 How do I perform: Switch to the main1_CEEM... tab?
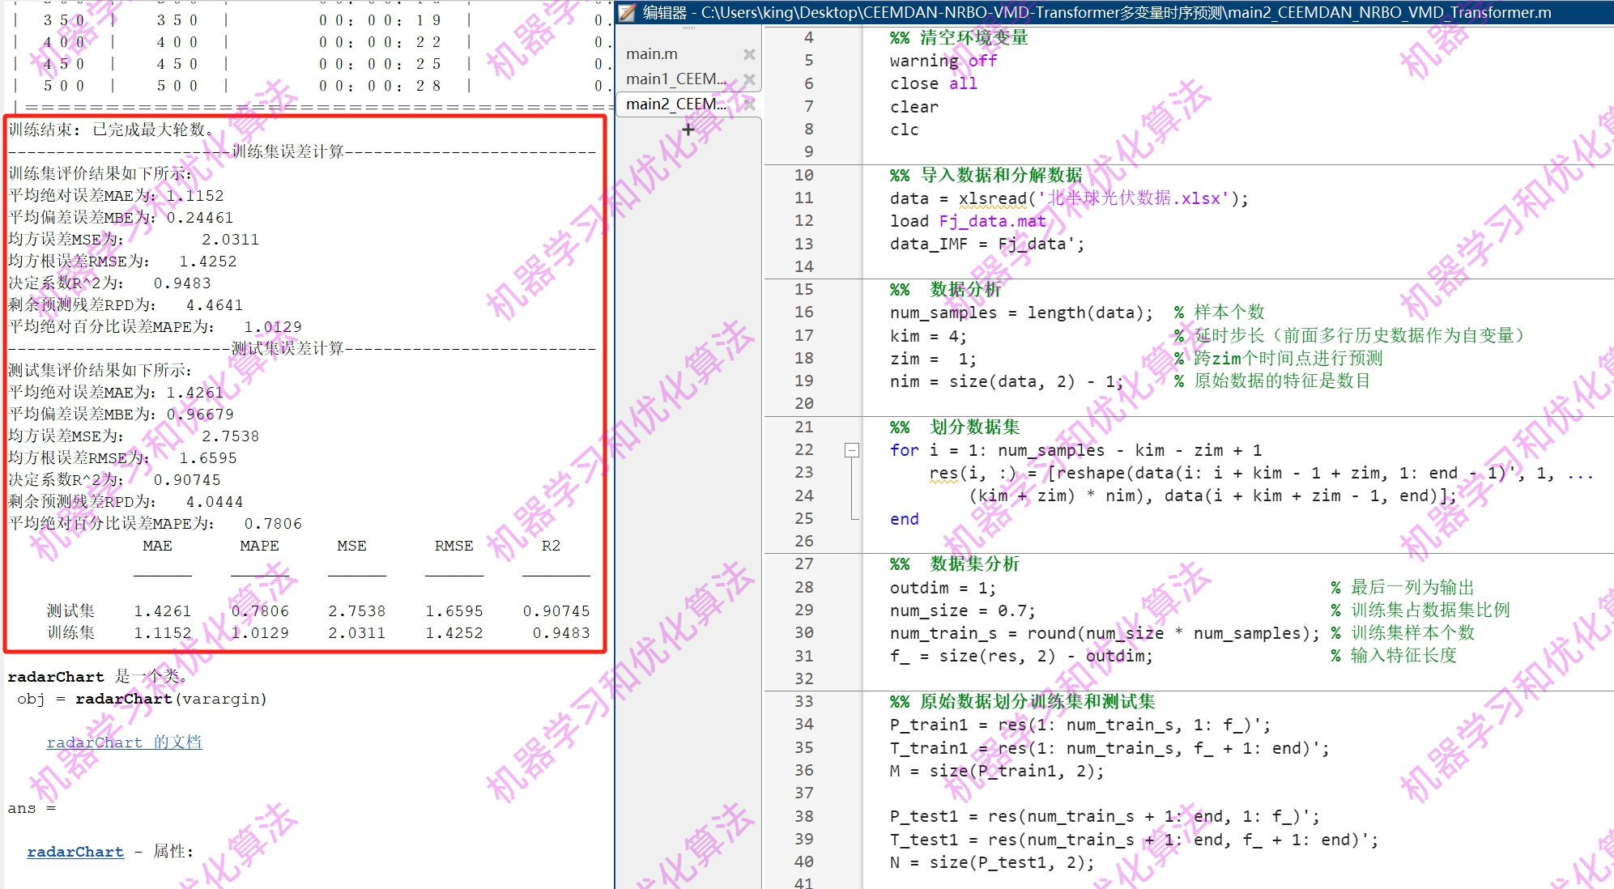(x=675, y=79)
